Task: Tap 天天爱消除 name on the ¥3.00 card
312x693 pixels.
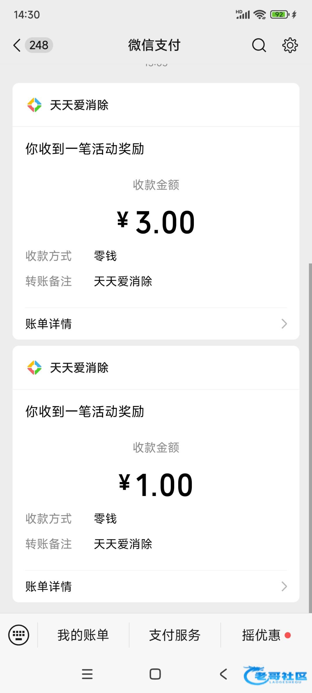Action: tap(79, 105)
